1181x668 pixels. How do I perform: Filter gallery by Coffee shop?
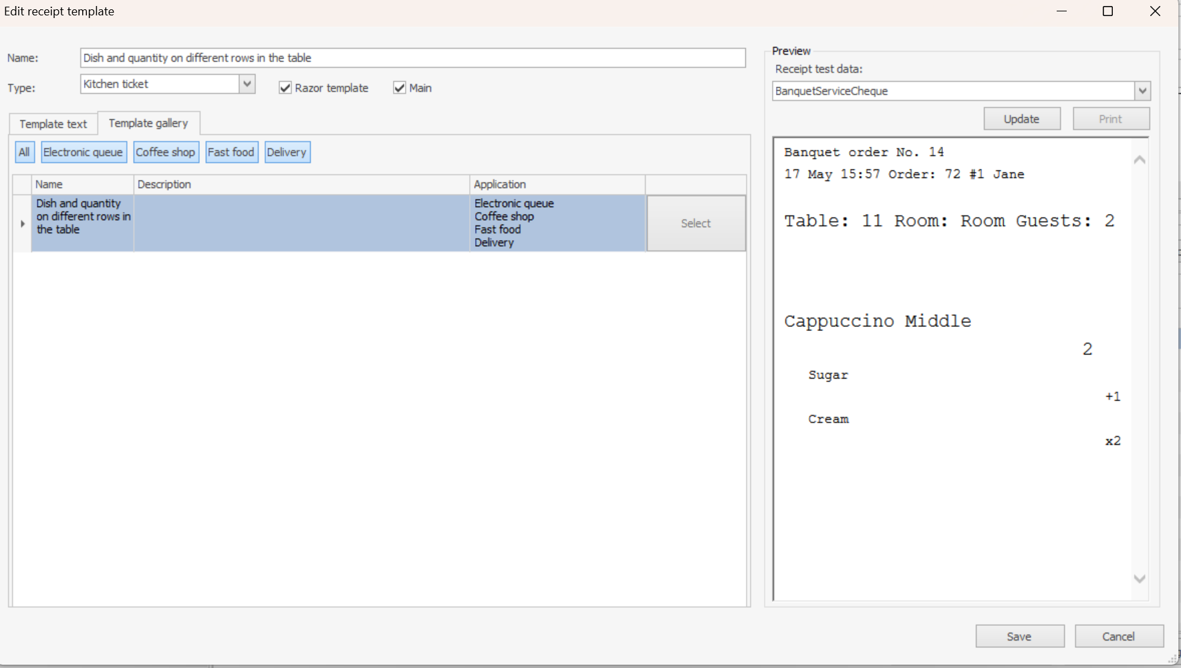coord(166,152)
